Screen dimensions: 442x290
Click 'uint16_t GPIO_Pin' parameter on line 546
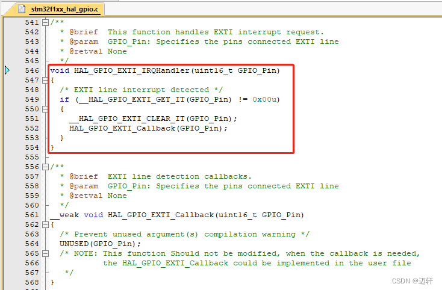(x=235, y=70)
